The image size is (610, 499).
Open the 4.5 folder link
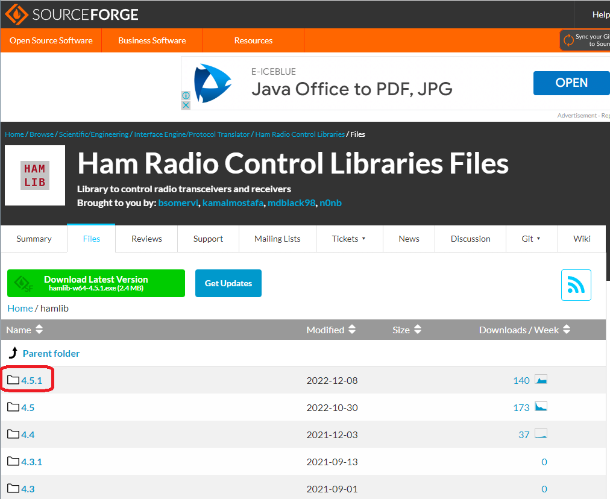click(28, 407)
